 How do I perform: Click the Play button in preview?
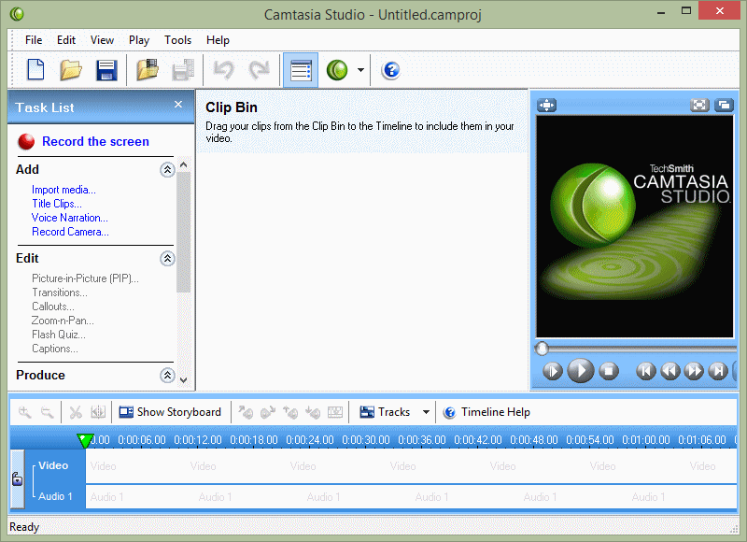point(580,370)
